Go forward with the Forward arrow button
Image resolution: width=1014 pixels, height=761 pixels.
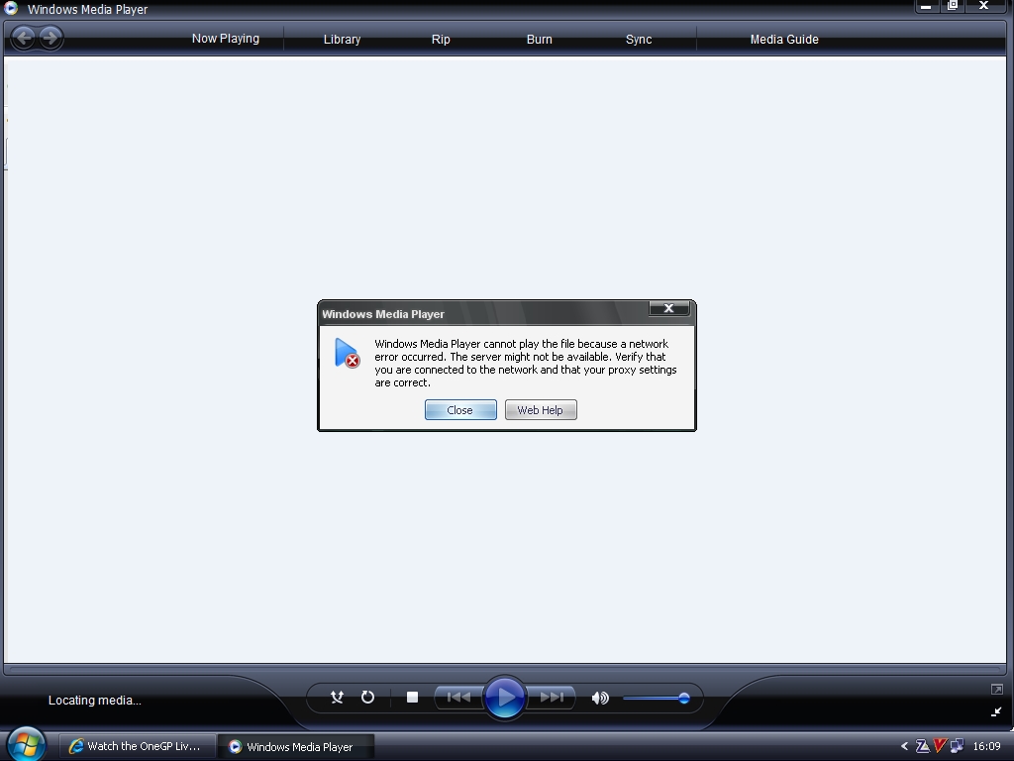51,38
